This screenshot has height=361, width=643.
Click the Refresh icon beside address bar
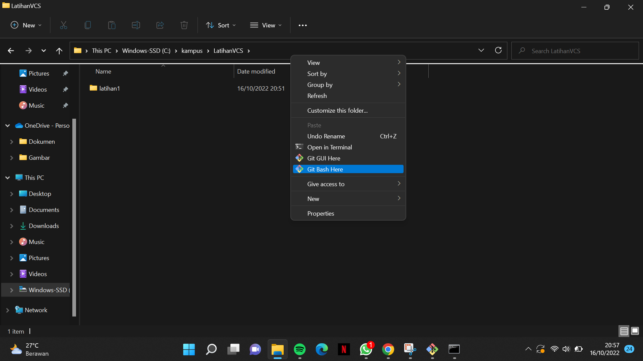click(498, 50)
